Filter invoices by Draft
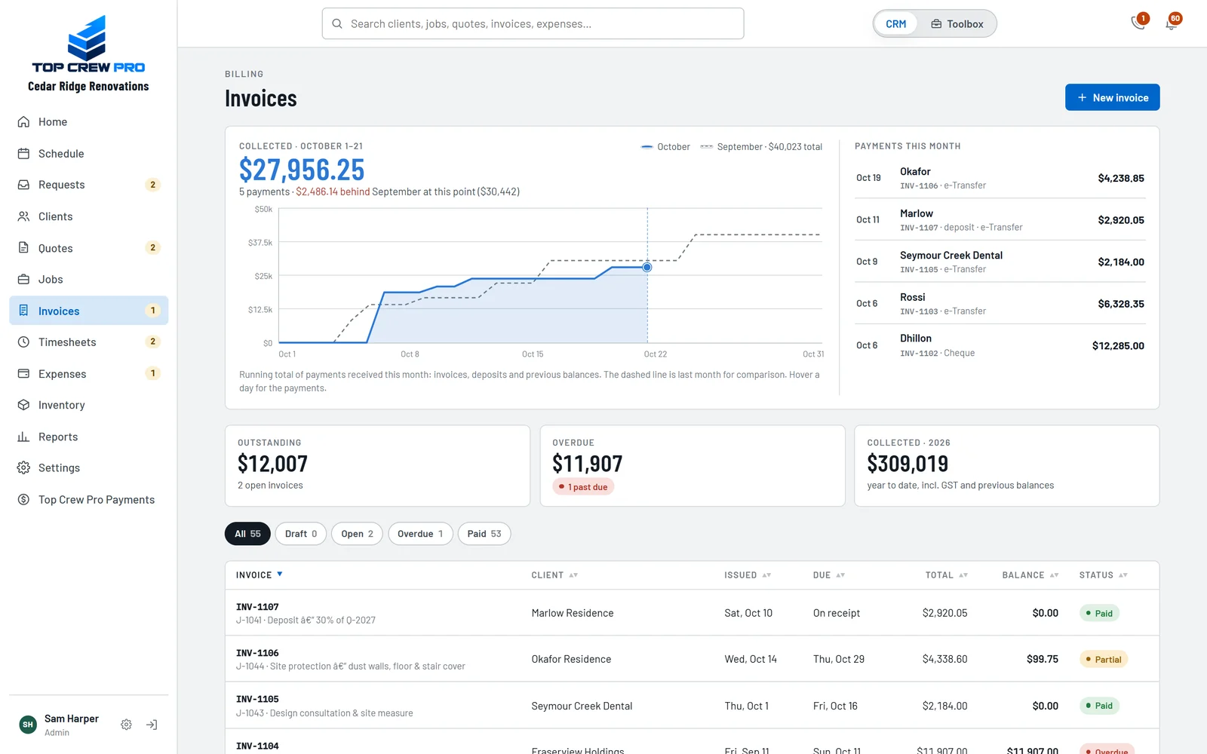 (x=301, y=534)
